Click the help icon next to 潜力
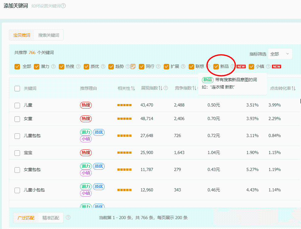The image size is (301, 229). pos(53,66)
